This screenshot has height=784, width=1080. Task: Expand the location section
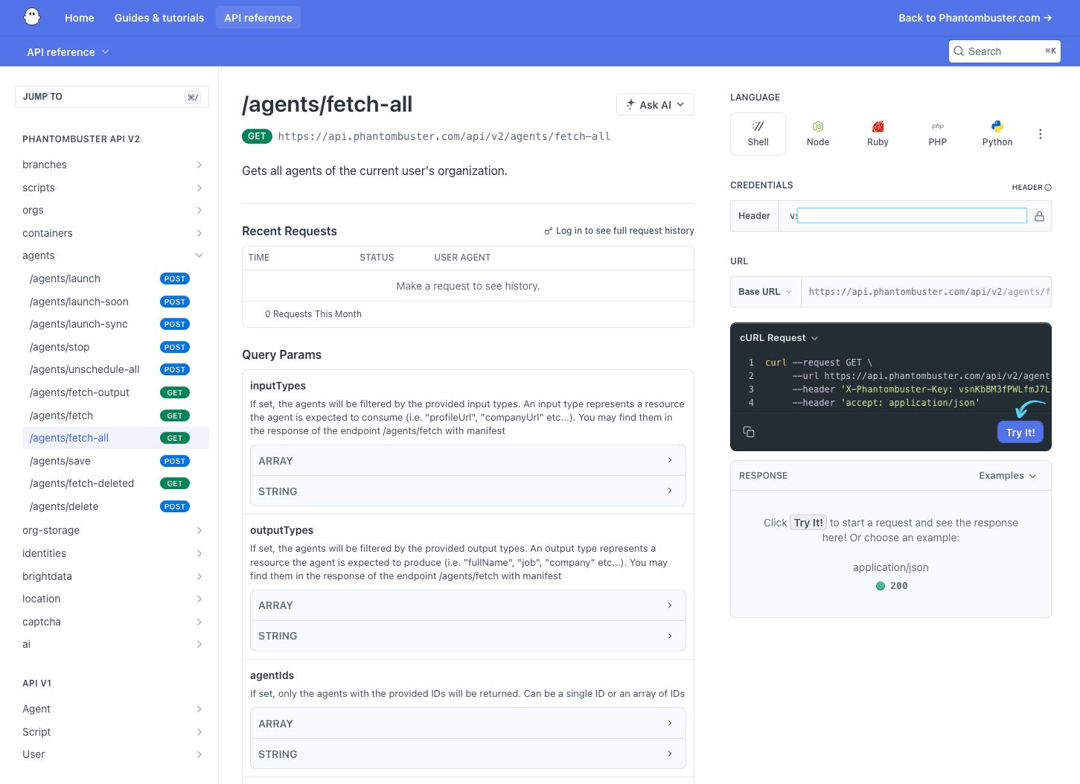pos(115,599)
